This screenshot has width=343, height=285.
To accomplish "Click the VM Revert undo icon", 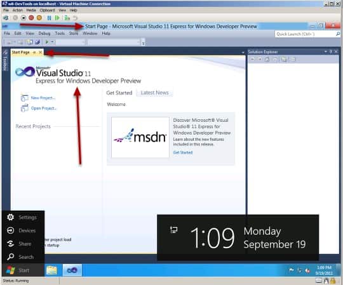I will tap(75, 18).
